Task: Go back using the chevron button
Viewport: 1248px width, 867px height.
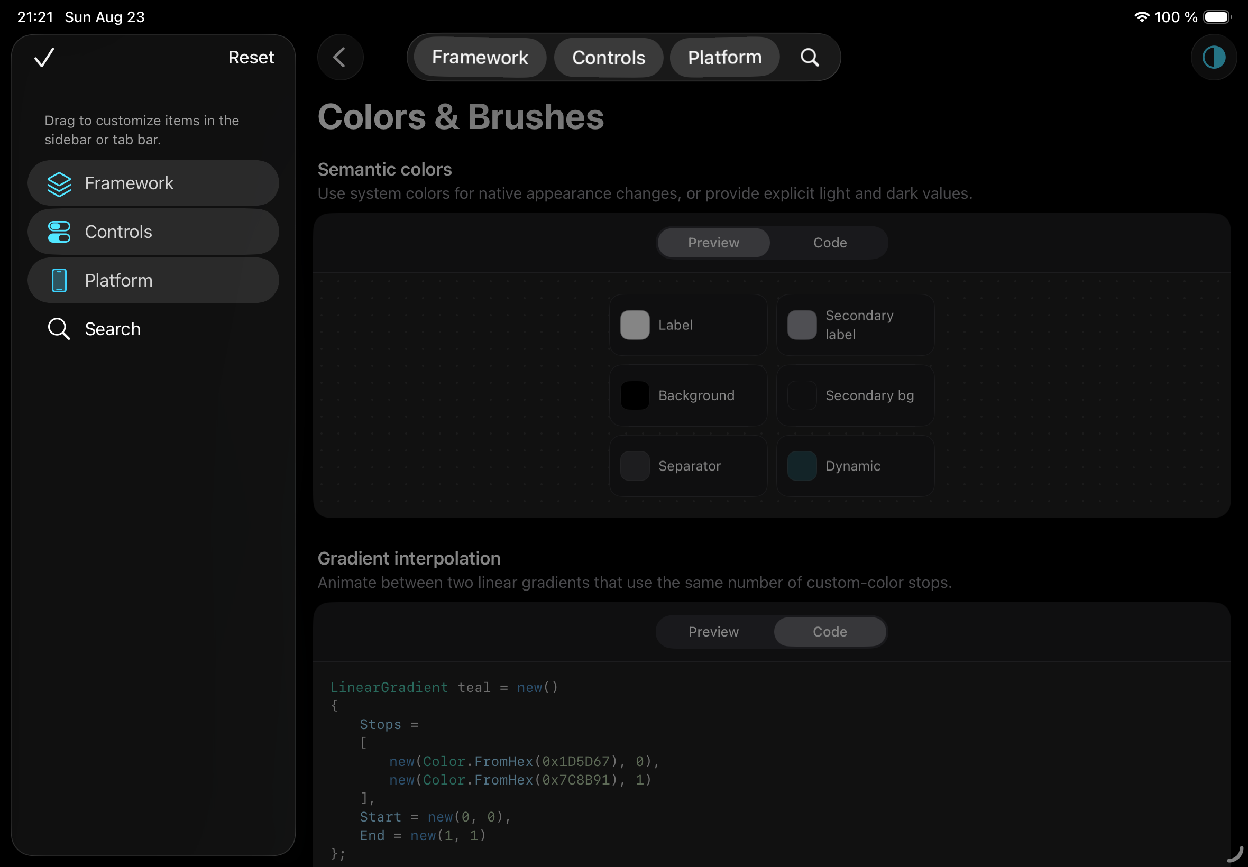Action: [x=340, y=57]
